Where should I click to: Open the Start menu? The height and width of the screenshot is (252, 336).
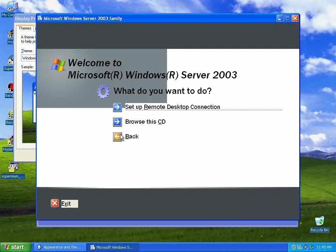click(16, 247)
